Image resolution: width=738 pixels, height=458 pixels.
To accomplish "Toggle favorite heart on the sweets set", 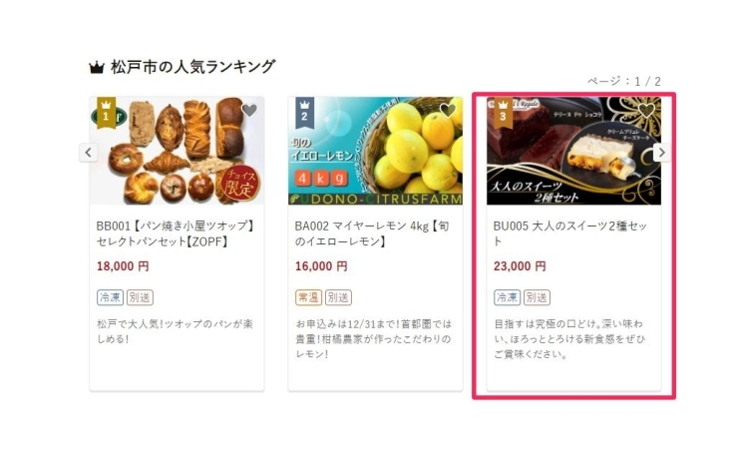I will tap(646, 111).
